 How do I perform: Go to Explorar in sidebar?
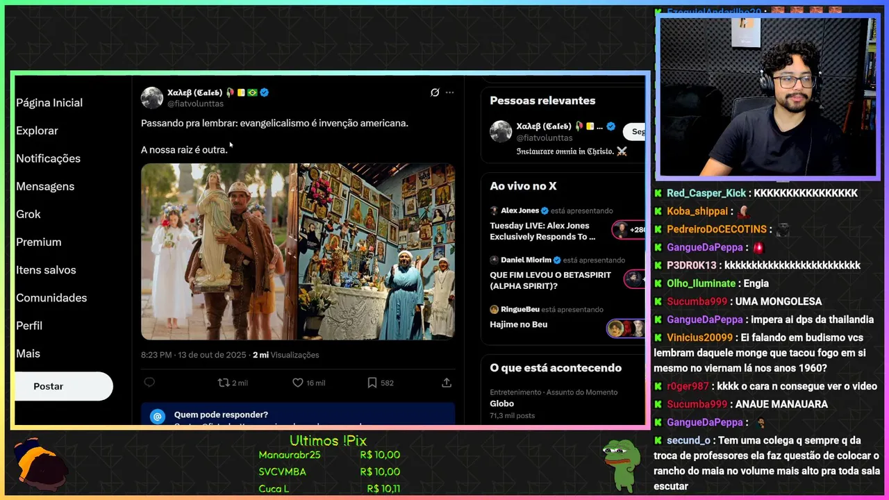pos(37,131)
